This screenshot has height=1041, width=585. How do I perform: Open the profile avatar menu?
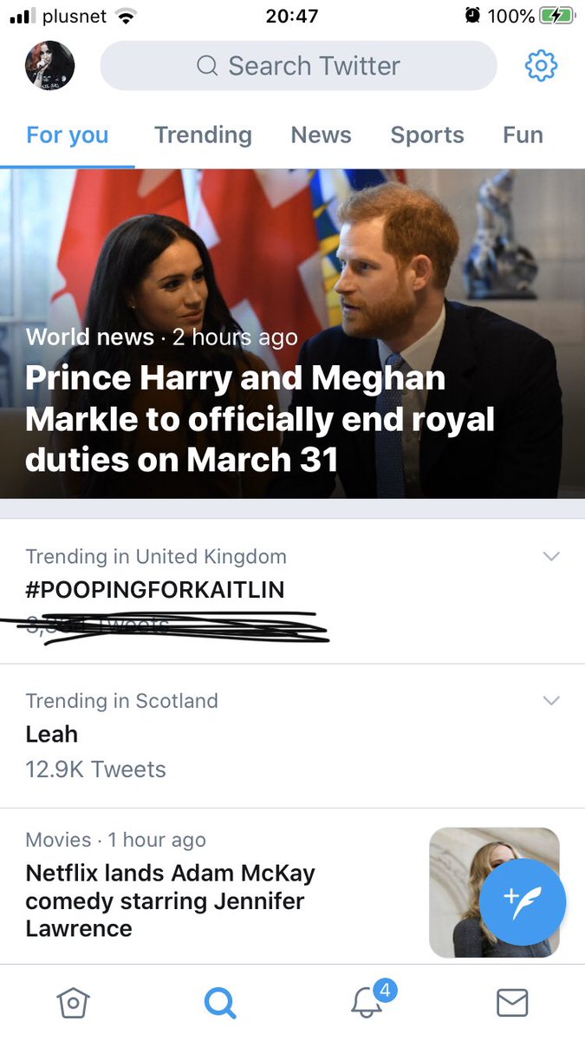49,66
